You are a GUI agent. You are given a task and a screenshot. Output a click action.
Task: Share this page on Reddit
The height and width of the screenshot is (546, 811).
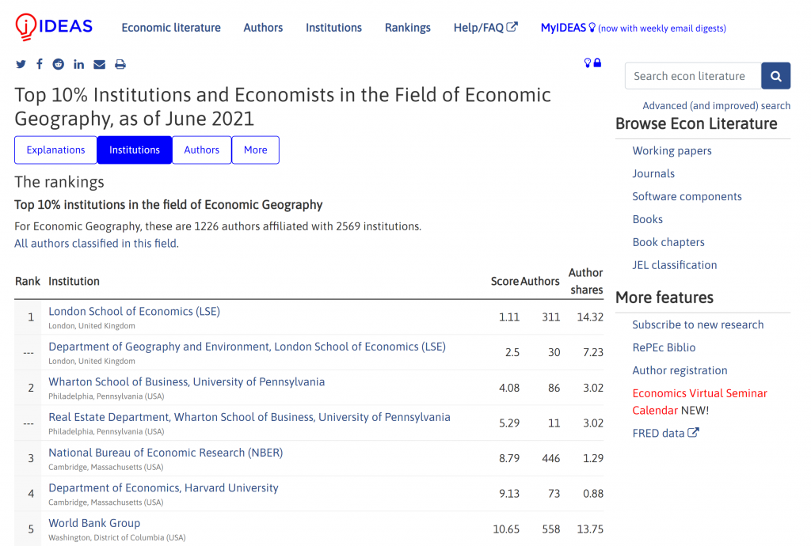(59, 64)
